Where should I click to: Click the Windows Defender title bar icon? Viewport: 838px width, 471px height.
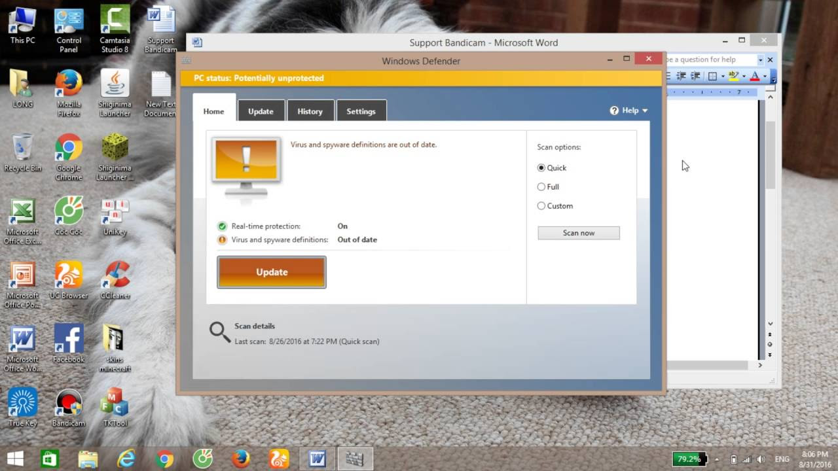(x=187, y=60)
